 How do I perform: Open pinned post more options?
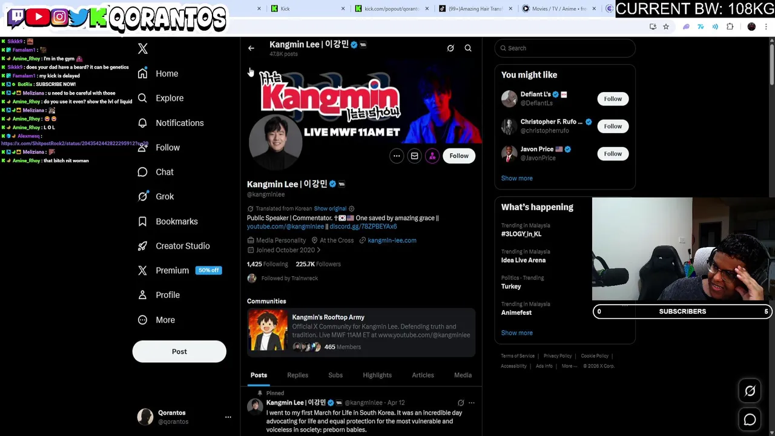(x=471, y=403)
